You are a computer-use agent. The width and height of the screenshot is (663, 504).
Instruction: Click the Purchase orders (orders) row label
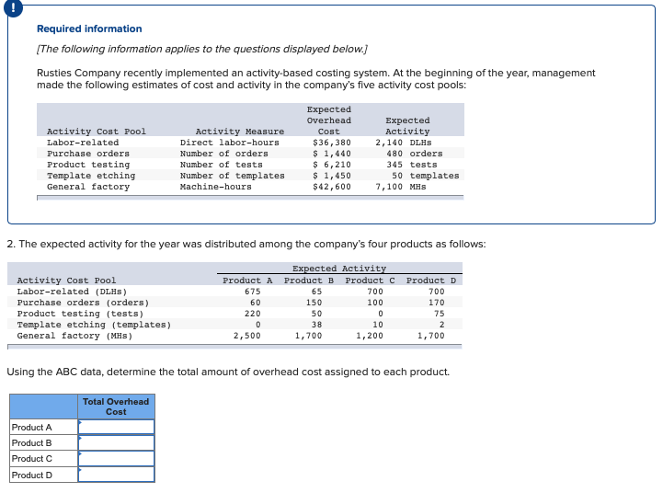point(83,303)
